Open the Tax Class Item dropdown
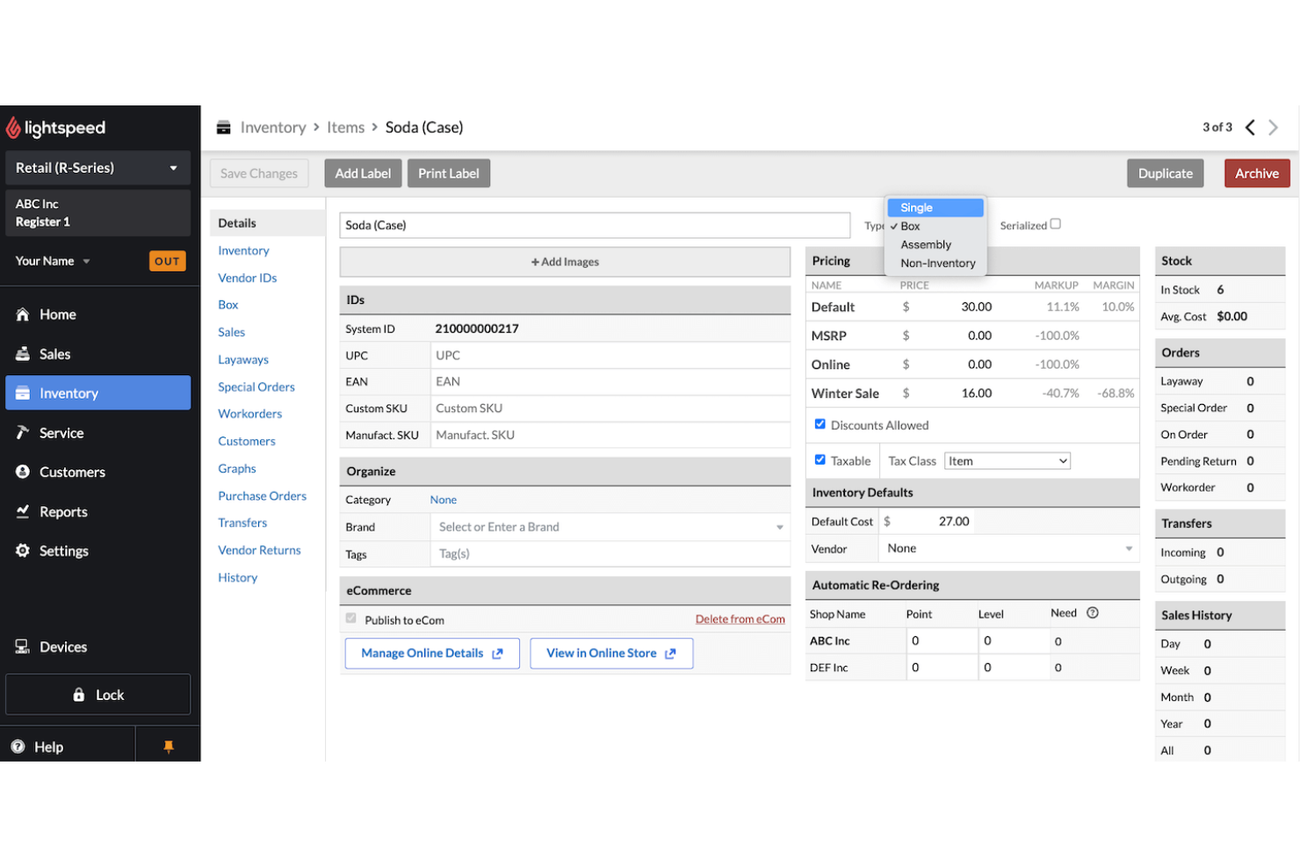The height and width of the screenshot is (867, 1300). coord(1007,461)
